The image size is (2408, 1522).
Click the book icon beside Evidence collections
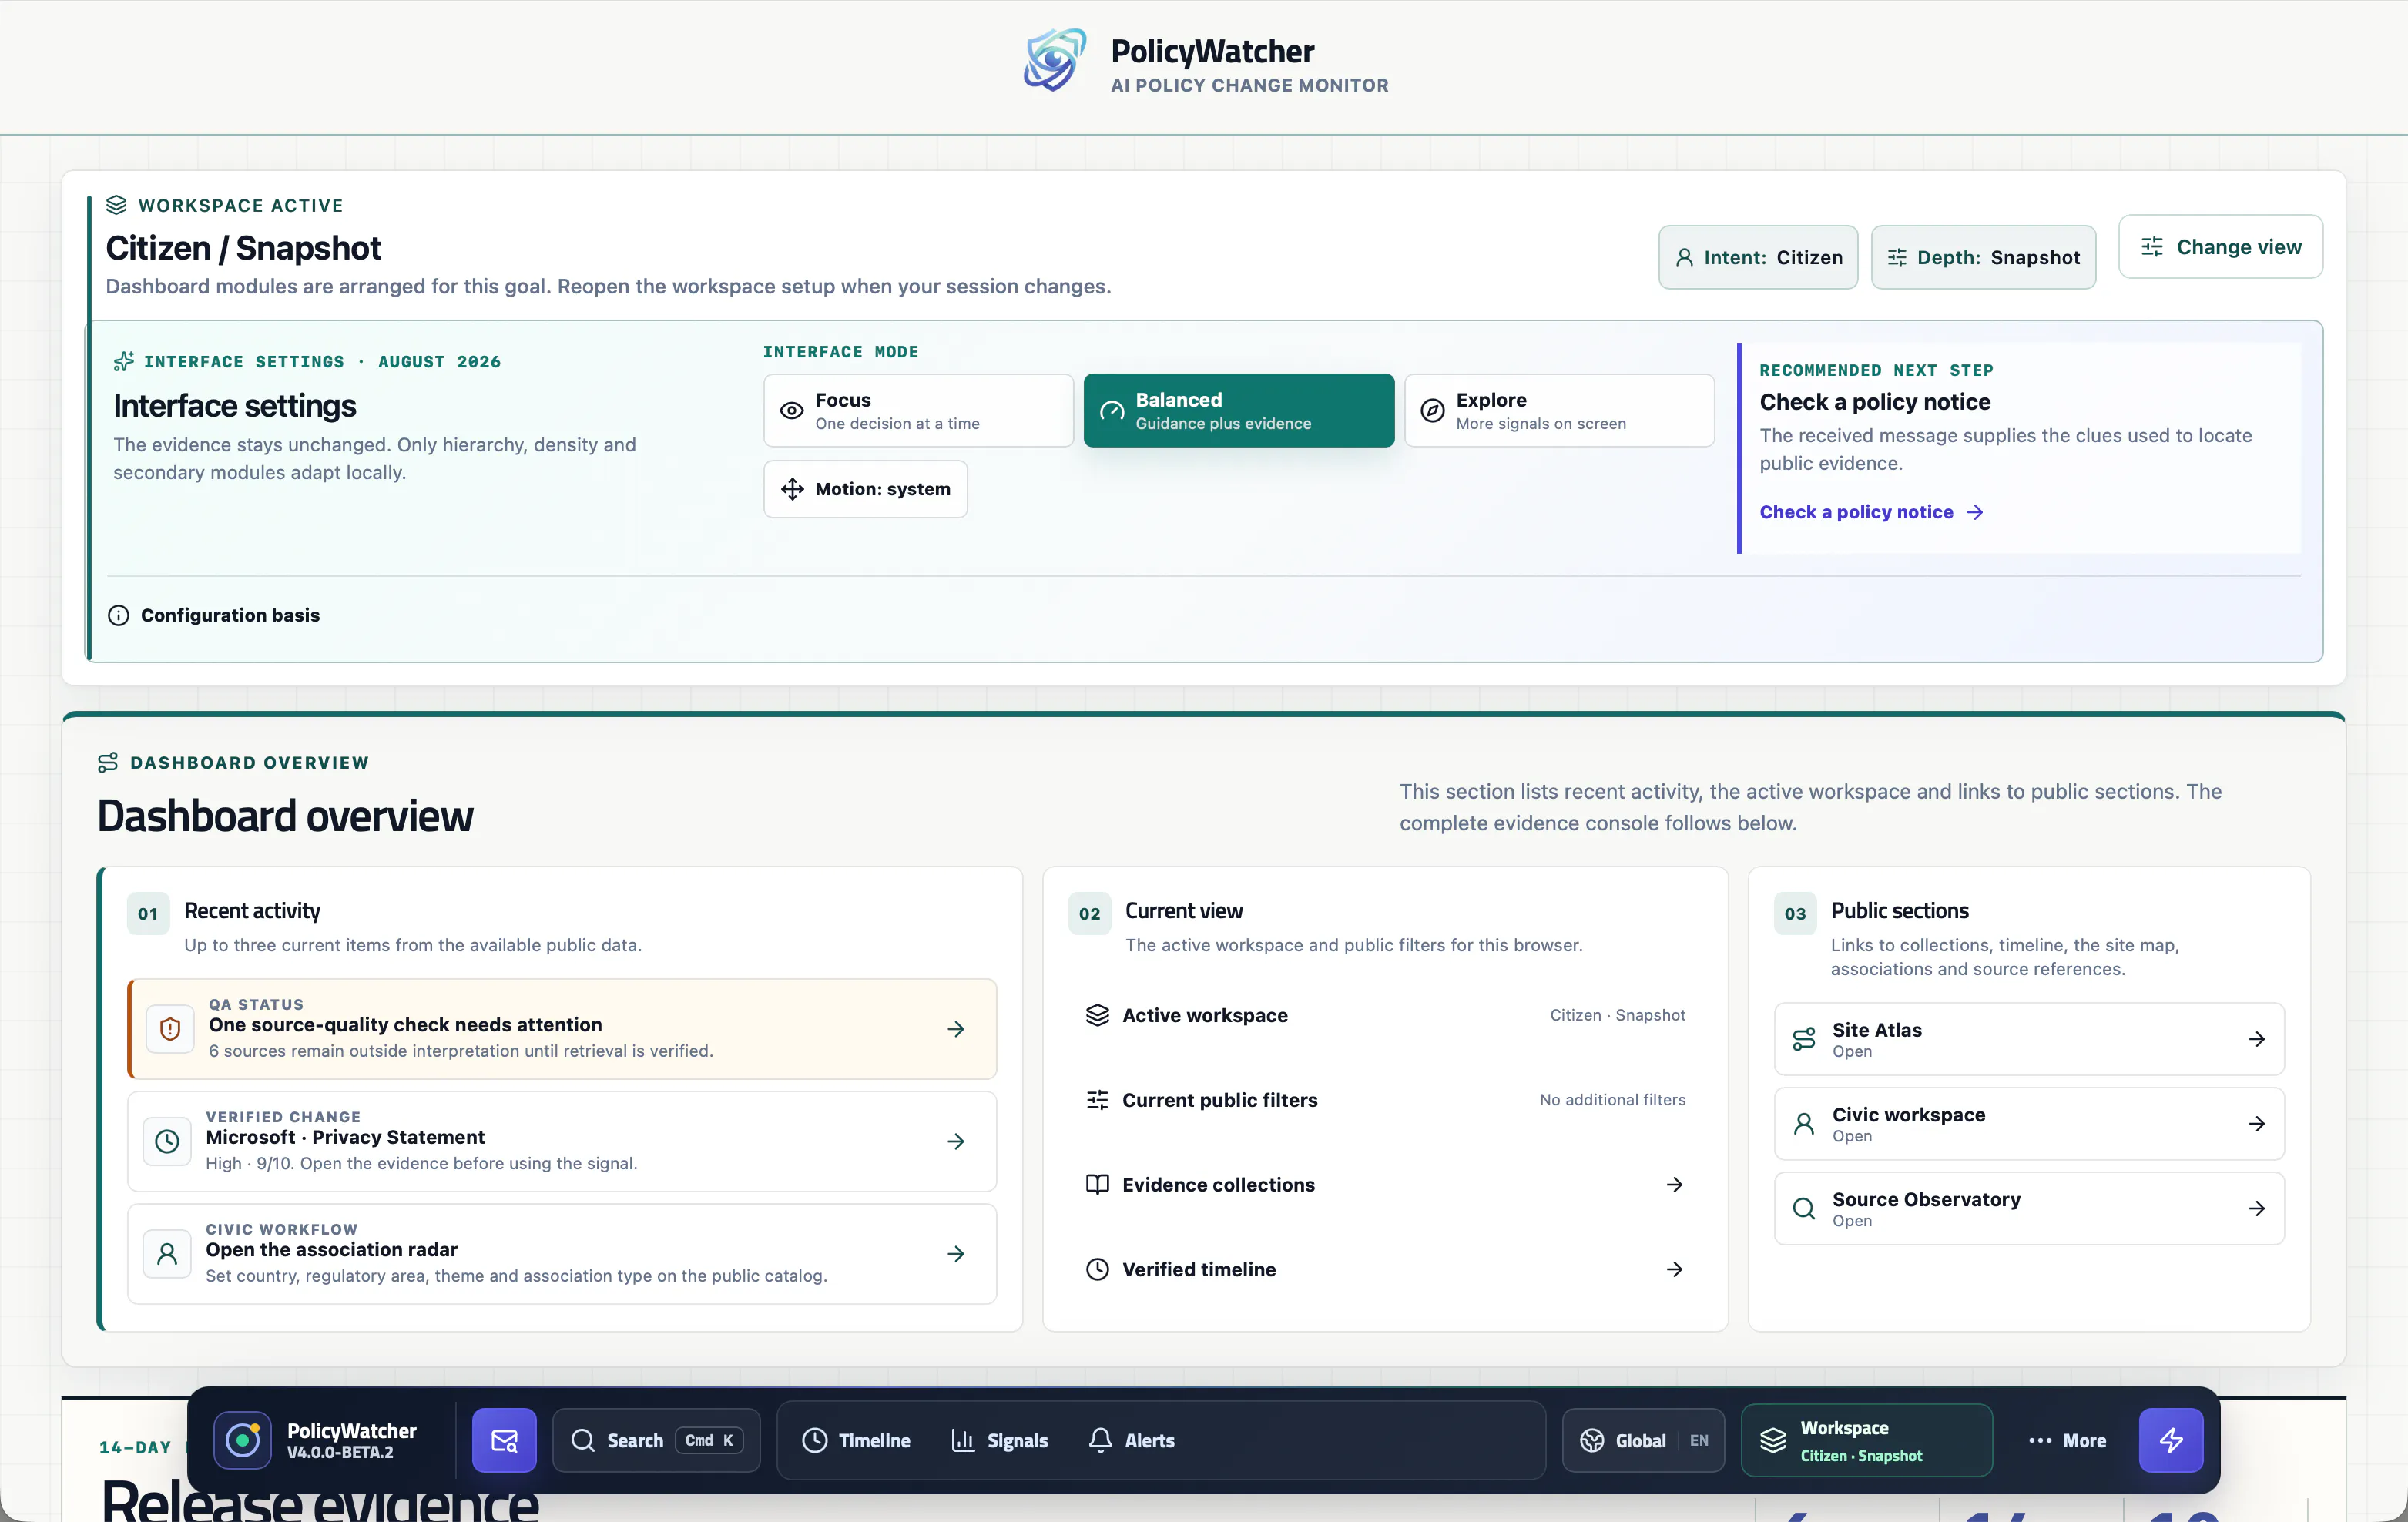pyautogui.click(x=1097, y=1184)
